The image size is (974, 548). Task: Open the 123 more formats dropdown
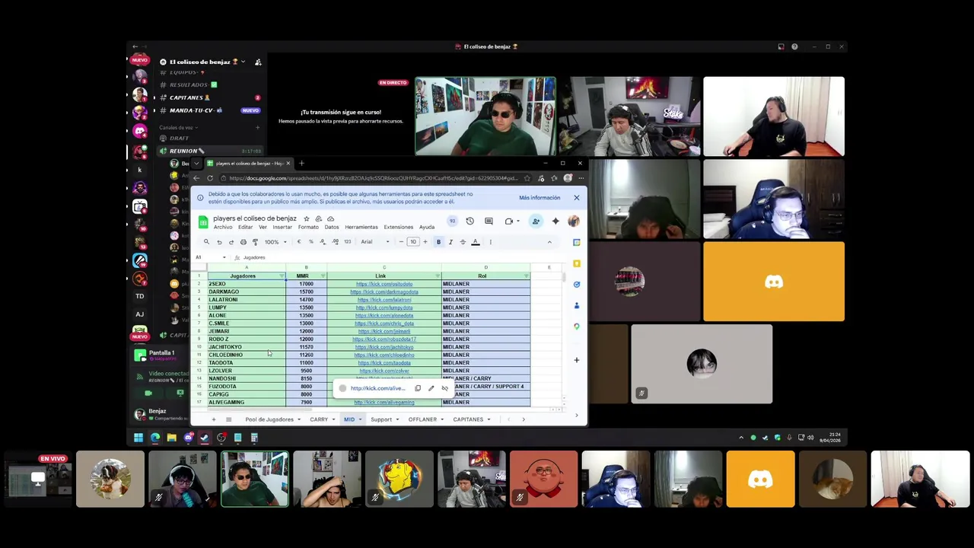coord(348,242)
